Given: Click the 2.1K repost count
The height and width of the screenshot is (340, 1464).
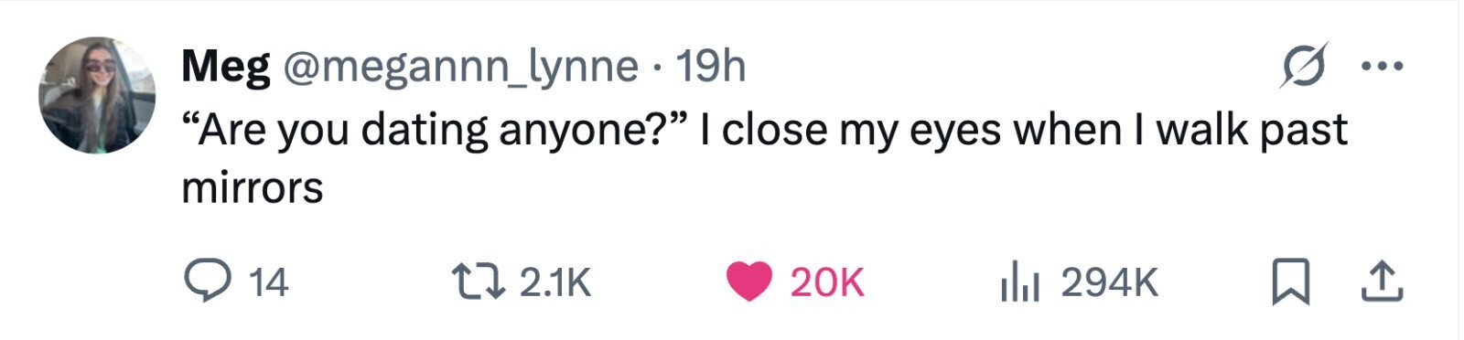Looking at the screenshot, I should coord(555,282).
